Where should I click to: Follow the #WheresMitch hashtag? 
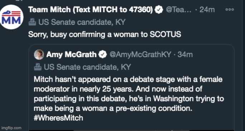(x=58, y=118)
